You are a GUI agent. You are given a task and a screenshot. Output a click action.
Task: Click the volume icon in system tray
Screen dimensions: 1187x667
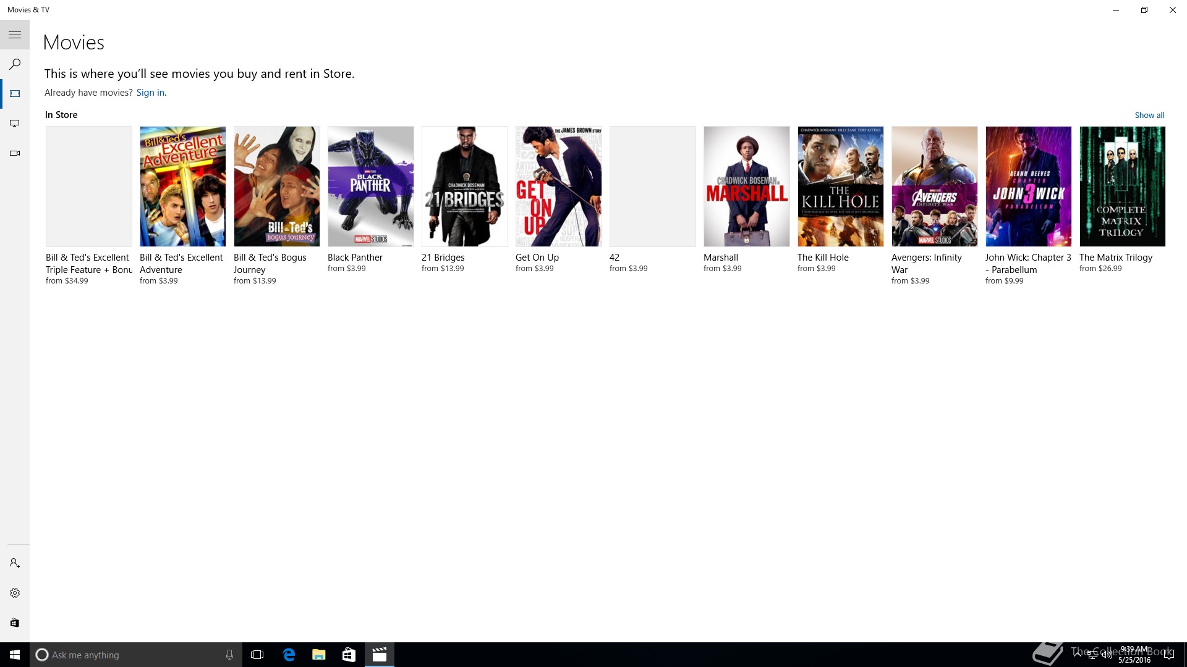pos(1107,655)
